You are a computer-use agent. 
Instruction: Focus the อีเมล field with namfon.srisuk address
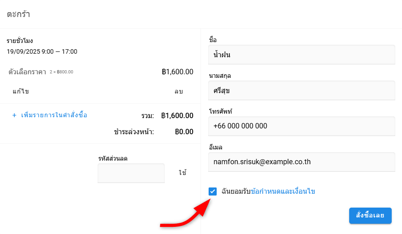[302, 162]
